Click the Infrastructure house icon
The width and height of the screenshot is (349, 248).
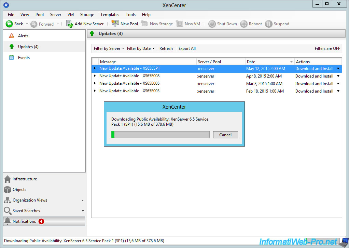point(8,179)
